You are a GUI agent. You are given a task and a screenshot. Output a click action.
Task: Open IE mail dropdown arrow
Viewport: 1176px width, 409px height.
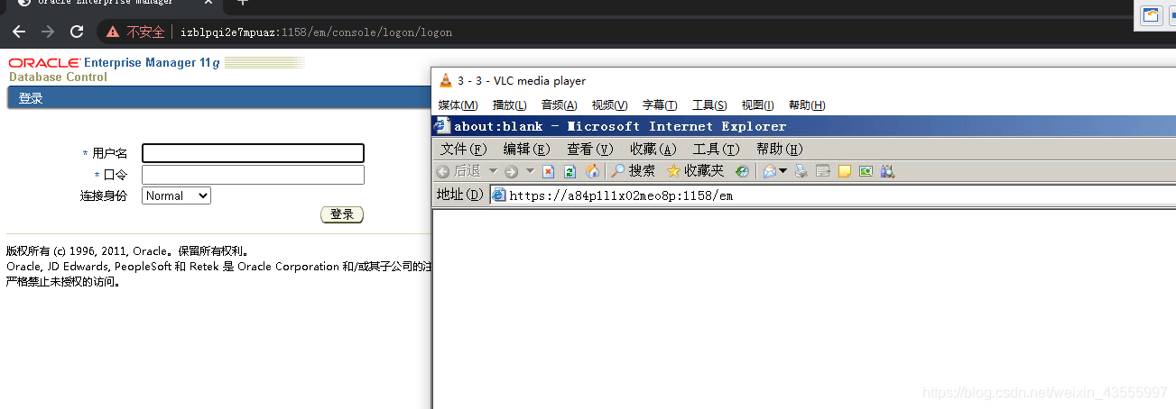click(783, 171)
